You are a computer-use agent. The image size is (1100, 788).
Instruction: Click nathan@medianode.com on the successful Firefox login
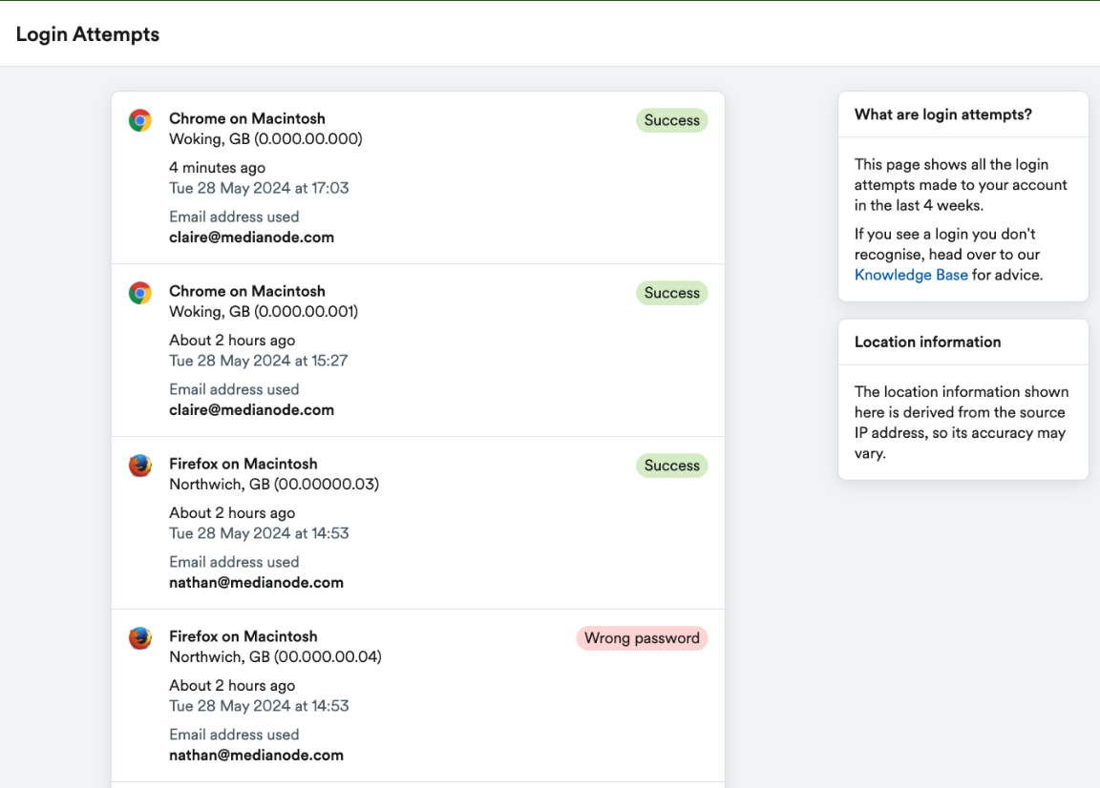point(256,582)
